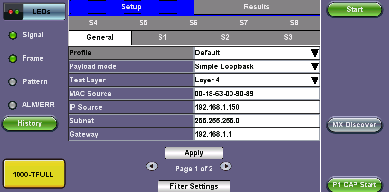389x192 pixels.
Task: Switch to the Results tab
Action: [257, 7]
